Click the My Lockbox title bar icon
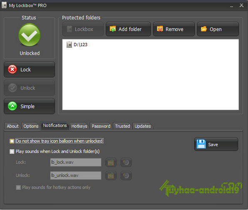The height and width of the screenshot is (210, 248). (4, 5)
